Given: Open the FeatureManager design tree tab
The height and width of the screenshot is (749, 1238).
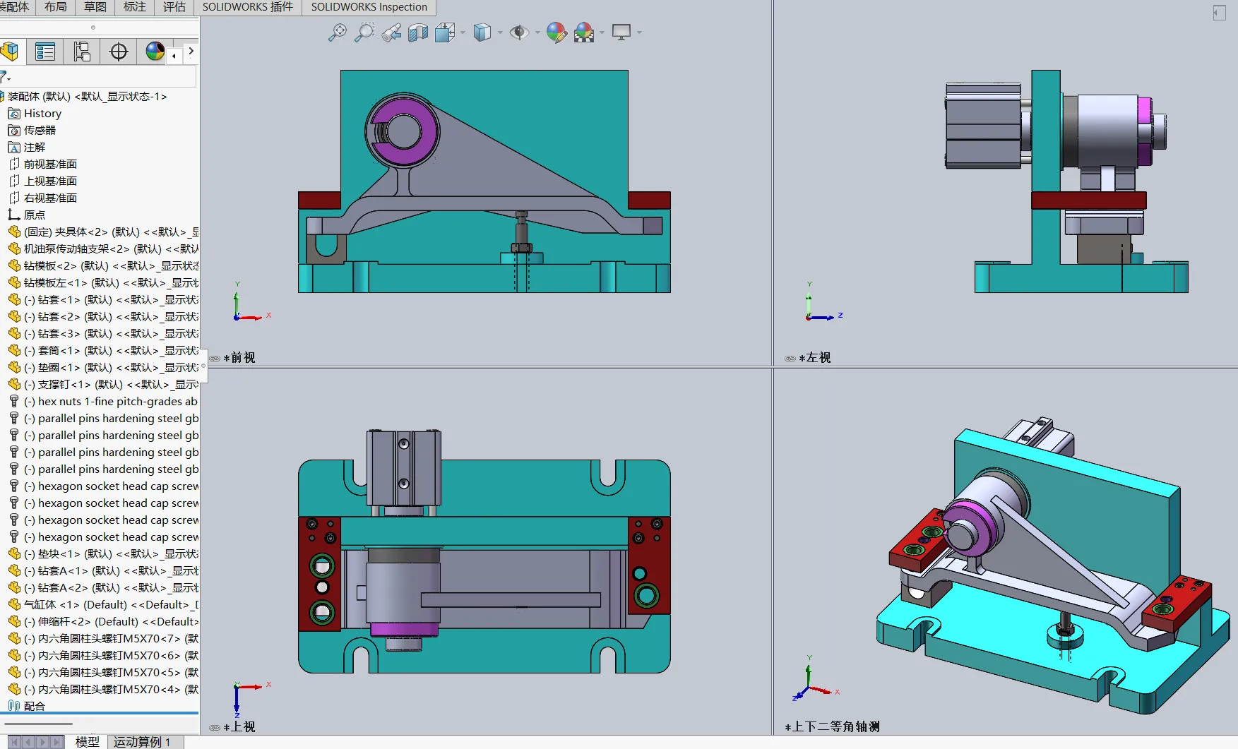Looking at the screenshot, I should click(10, 52).
